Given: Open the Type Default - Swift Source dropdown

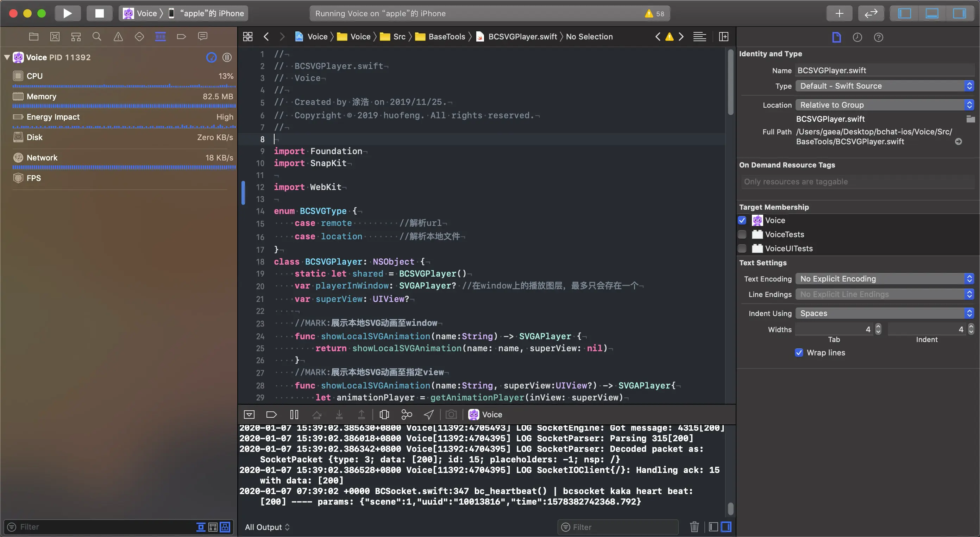Looking at the screenshot, I should click(885, 86).
